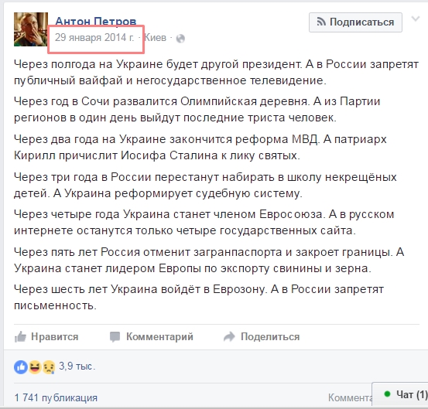Click Комментарий to write a comment
The width and height of the screenshot is (428, 409).
click(151, 337)
